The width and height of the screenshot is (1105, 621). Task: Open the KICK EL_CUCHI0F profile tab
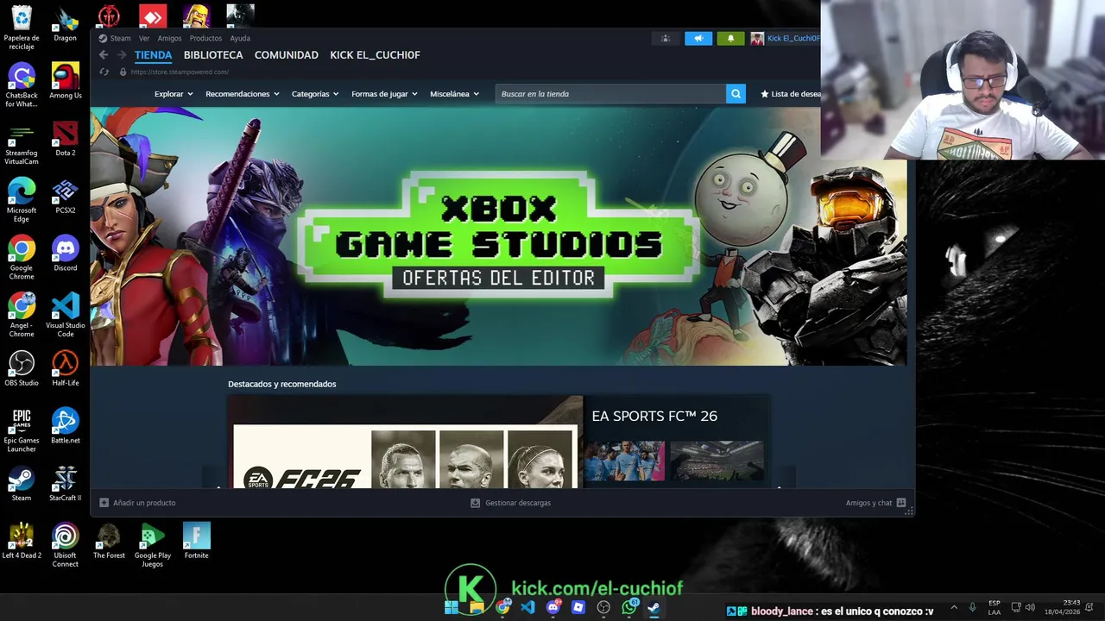pos(375,55)
